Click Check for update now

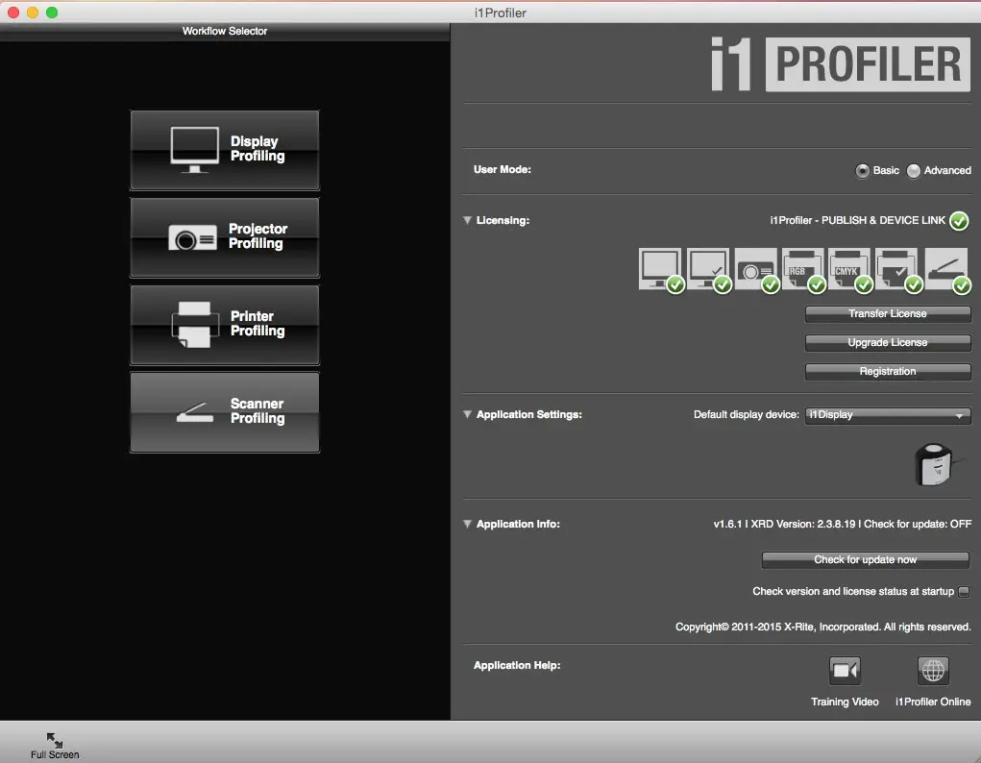pos(866,559)
